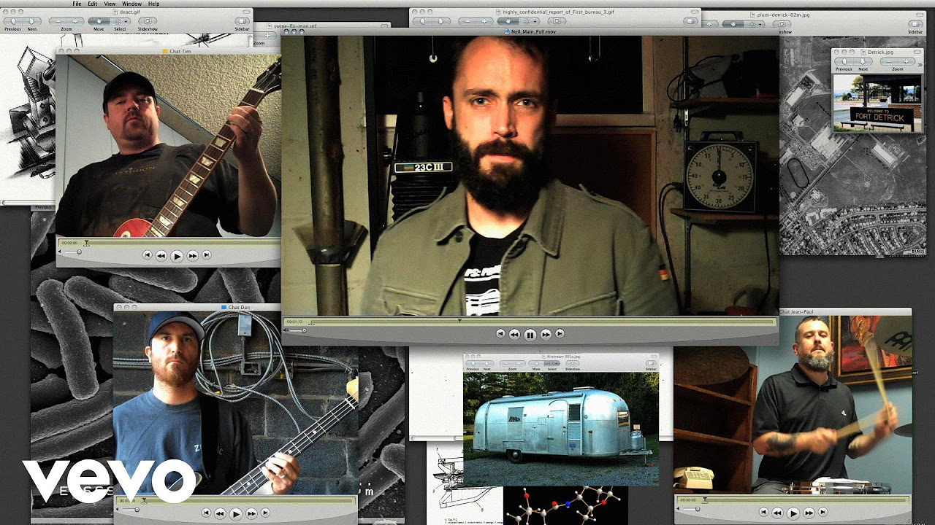Click the volume slider in Neil_Main_Full.mov player

[x=296, y=331]
